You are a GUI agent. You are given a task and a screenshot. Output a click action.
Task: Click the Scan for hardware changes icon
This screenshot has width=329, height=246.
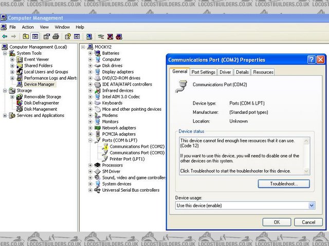click(89, 37)
